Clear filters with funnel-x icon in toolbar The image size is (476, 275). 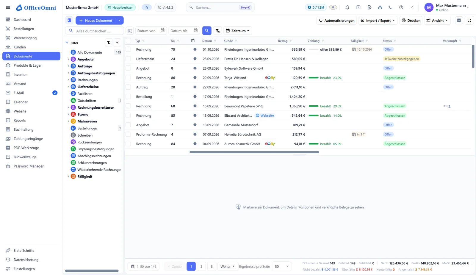217,31
